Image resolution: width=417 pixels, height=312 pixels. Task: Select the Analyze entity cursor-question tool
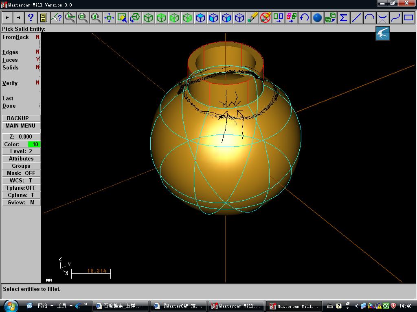pos(57,18)
